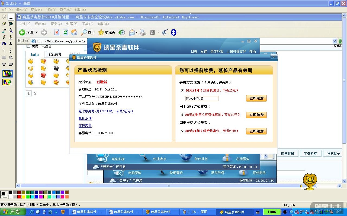Tick the 使用个人签名 checkbox
The width and height of the screenshot is (347, 216).
(x=28, y=46)
